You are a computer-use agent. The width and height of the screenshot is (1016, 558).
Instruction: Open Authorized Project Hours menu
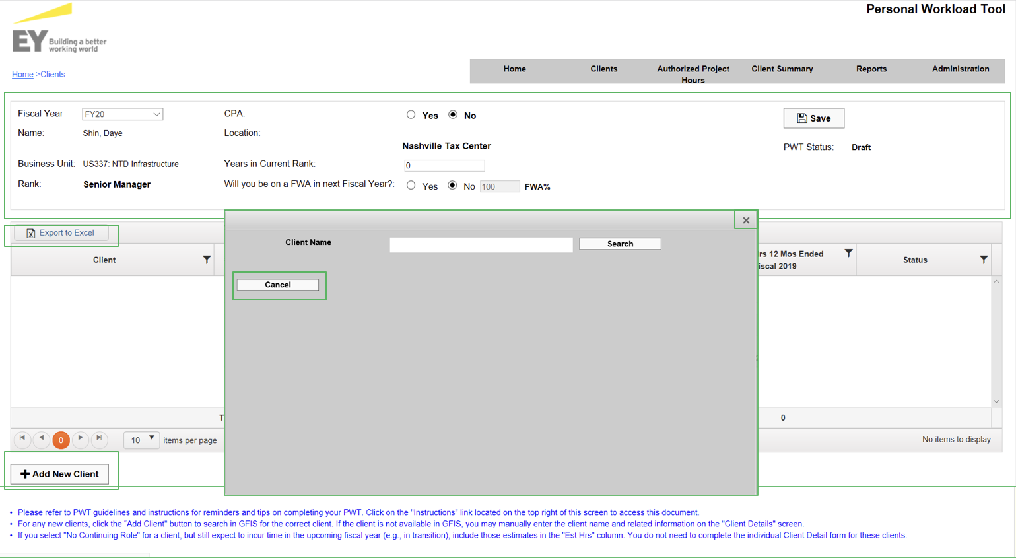[x=693, y=74]
